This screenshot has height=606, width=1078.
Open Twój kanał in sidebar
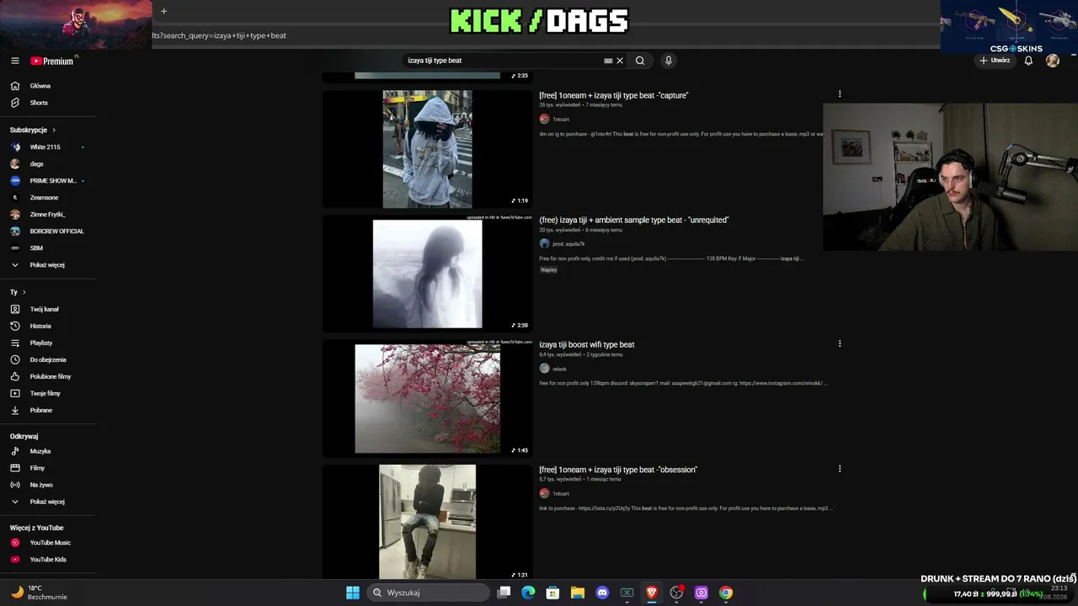(44, 309)
